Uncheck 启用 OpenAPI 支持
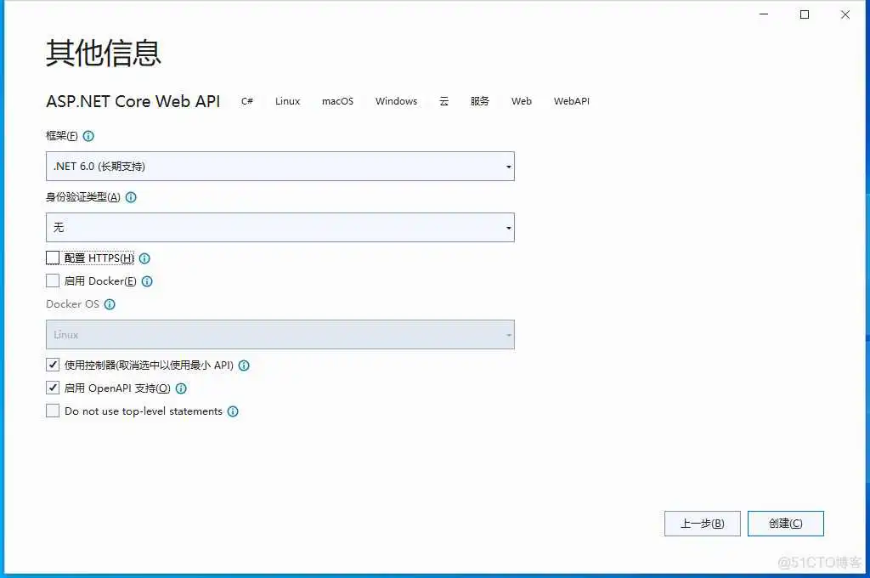Image resolution: width=870 pixels, height=578 pixels. pos(52,388)
